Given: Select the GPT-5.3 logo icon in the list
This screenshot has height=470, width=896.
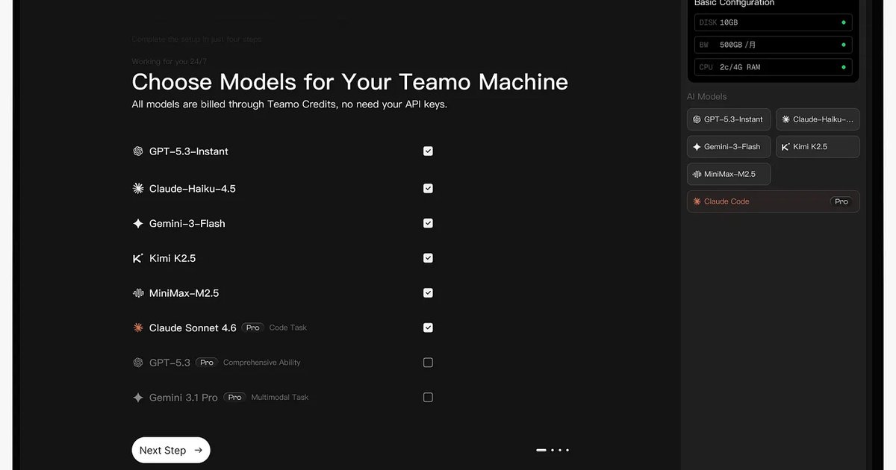Looking at the screenshot, I should coord(138,362).
